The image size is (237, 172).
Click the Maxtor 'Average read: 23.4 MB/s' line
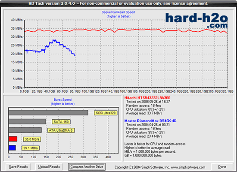point(144,136)
